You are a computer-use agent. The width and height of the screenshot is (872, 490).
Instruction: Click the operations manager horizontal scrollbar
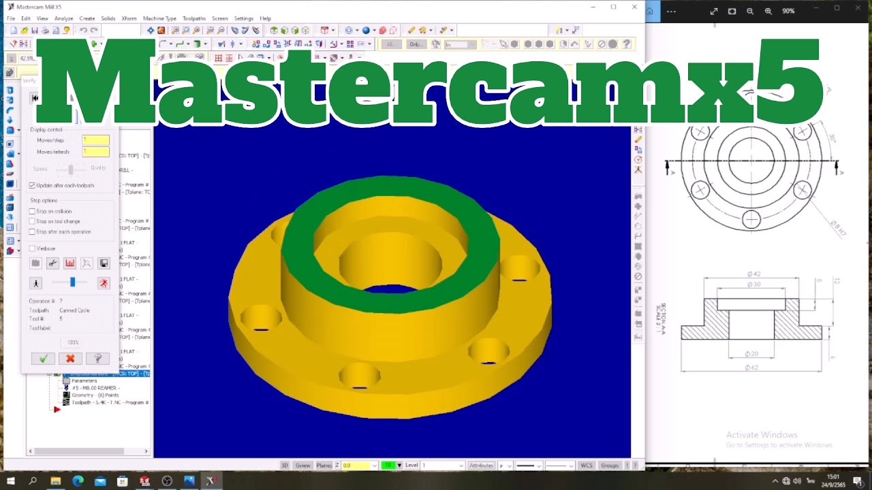pos(88,451)
